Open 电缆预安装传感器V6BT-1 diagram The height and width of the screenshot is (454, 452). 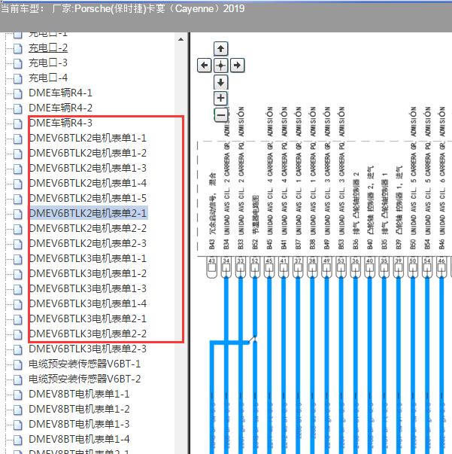click(x=84, y=364)
